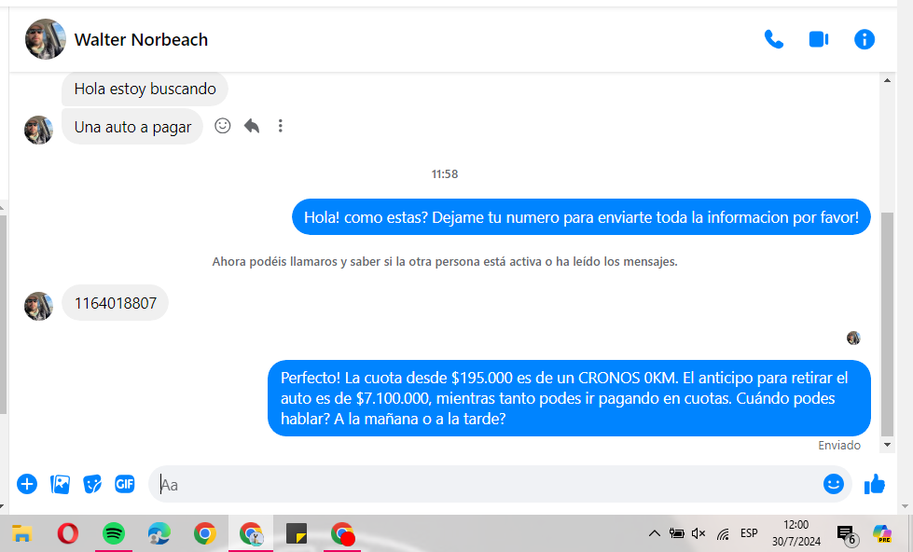The image size is (913, 552).
Task: Click the Walter Norbeach name in the header
Action: click(x=141, y=39)
